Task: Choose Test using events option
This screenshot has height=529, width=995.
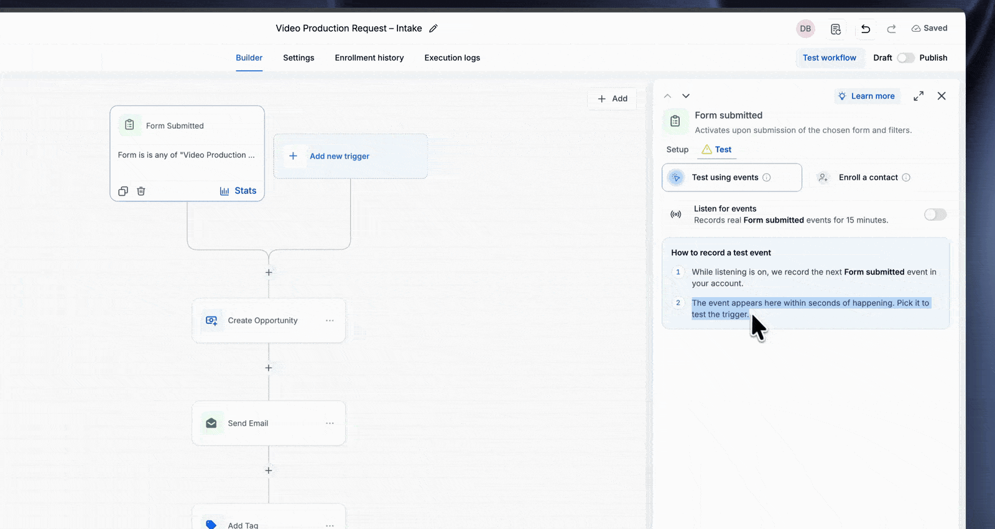Action: 732,178
